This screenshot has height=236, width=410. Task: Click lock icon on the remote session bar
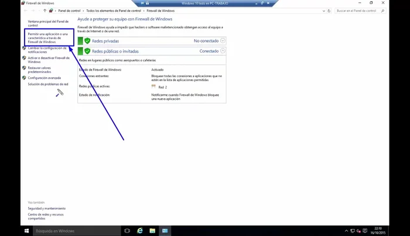147,3
